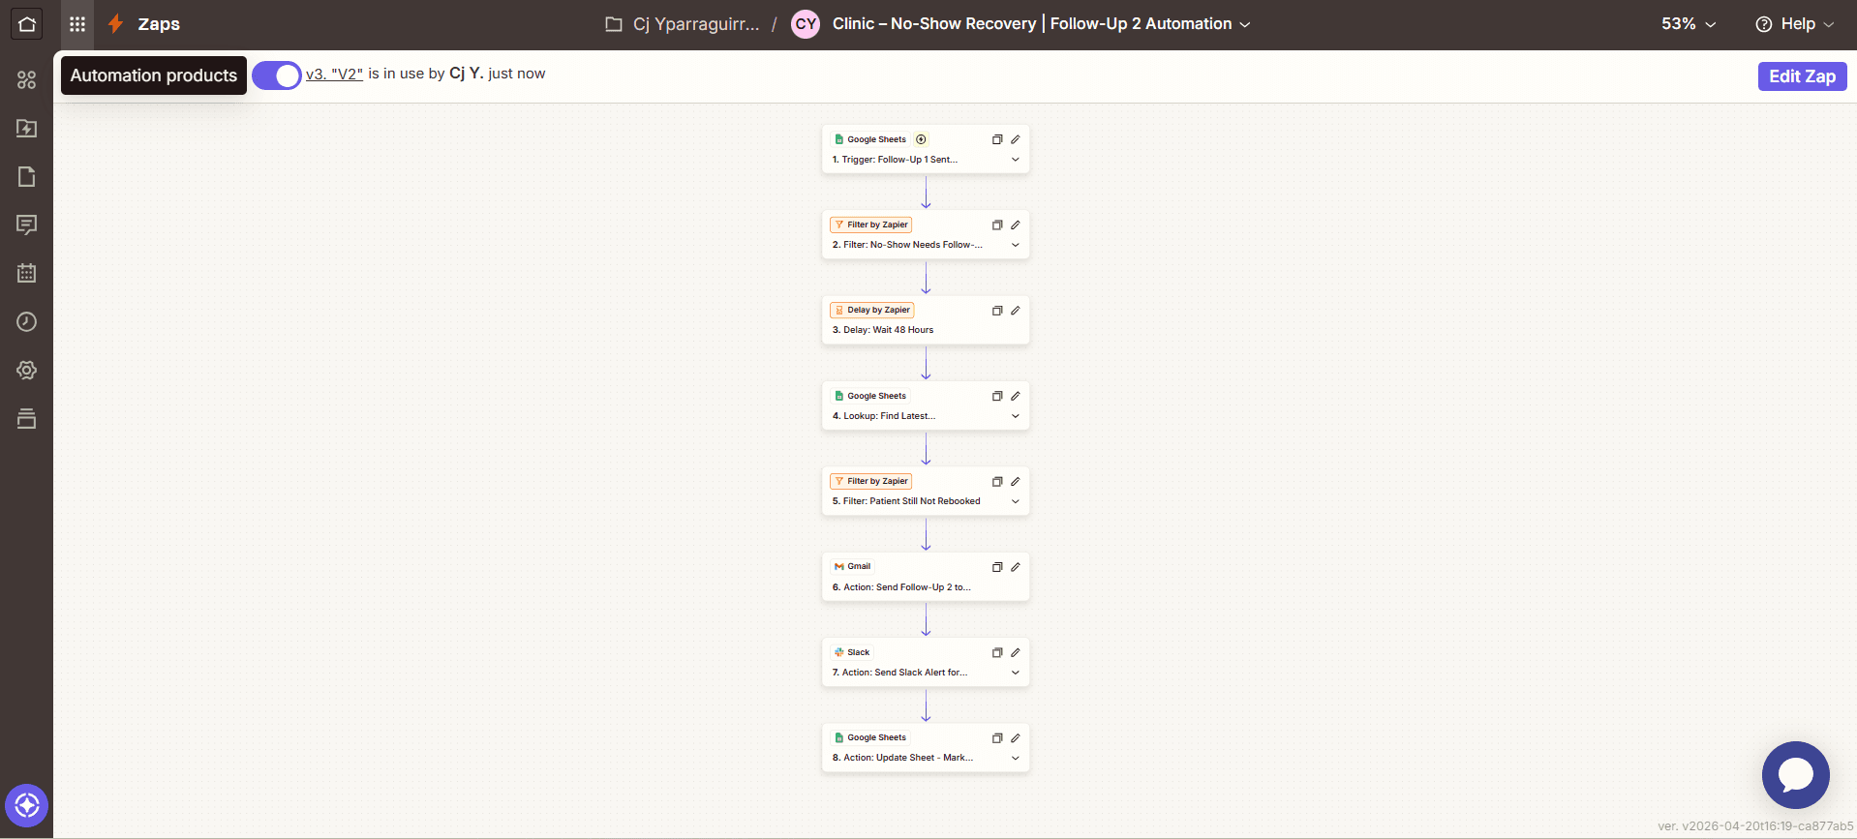Copy step 5 Filter Patient Still Not Rebooked
Viewport: 1857px width, 839px height.
[x=997, y=481]
